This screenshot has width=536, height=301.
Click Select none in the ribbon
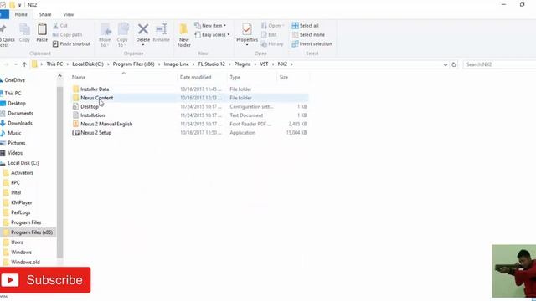pyautogui.click(x=308, y=35)
